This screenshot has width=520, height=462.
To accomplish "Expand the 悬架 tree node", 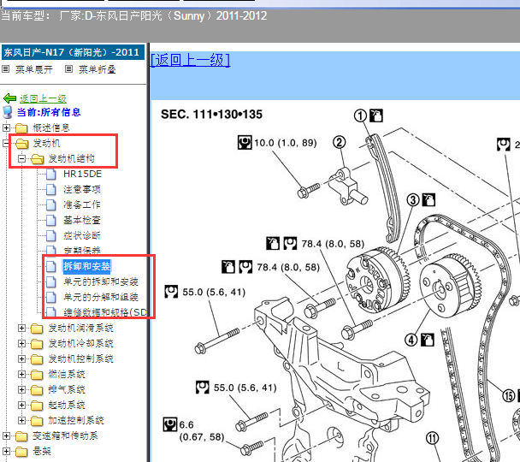I will click(x=6, y=451).
